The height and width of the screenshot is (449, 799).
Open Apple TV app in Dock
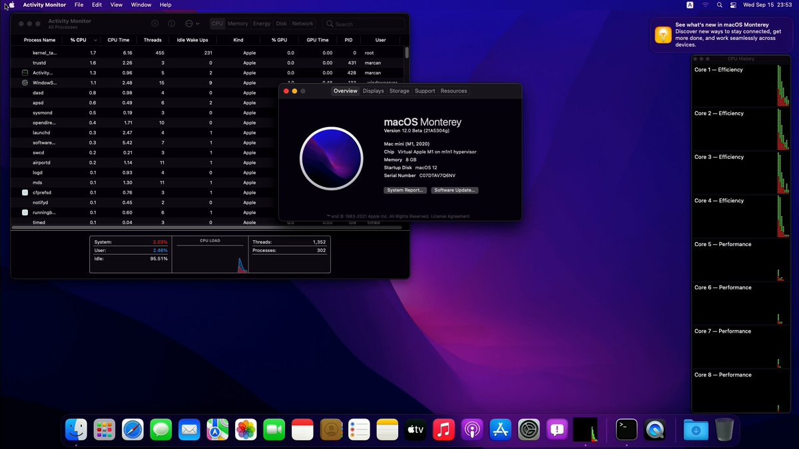click(415, 430)
